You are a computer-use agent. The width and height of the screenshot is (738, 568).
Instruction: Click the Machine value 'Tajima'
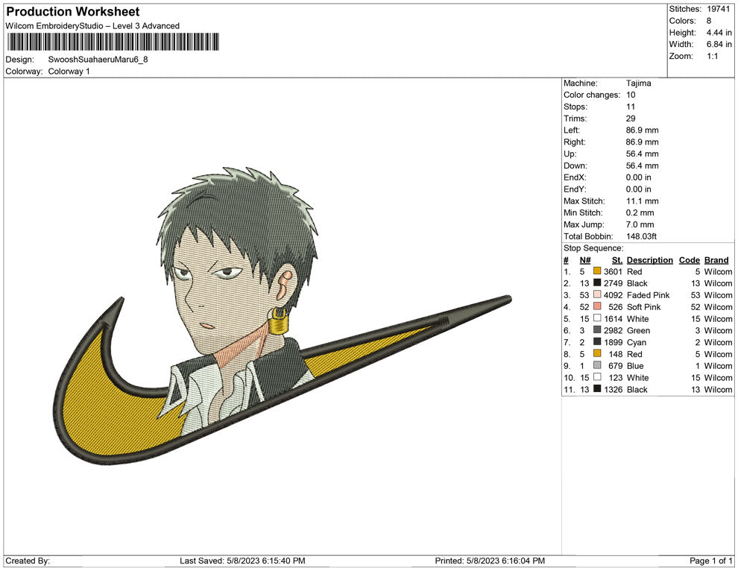(639, 83)
